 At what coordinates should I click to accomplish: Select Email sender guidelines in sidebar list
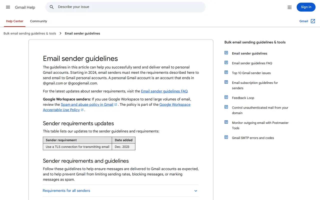(249, 53)
